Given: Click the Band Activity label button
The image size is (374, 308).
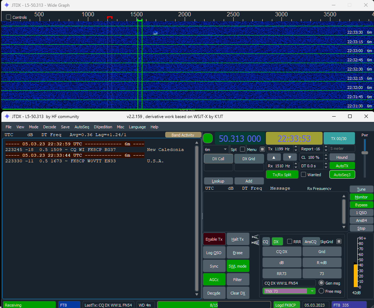Looking at the screenshot, I should (x=183, y=135).
